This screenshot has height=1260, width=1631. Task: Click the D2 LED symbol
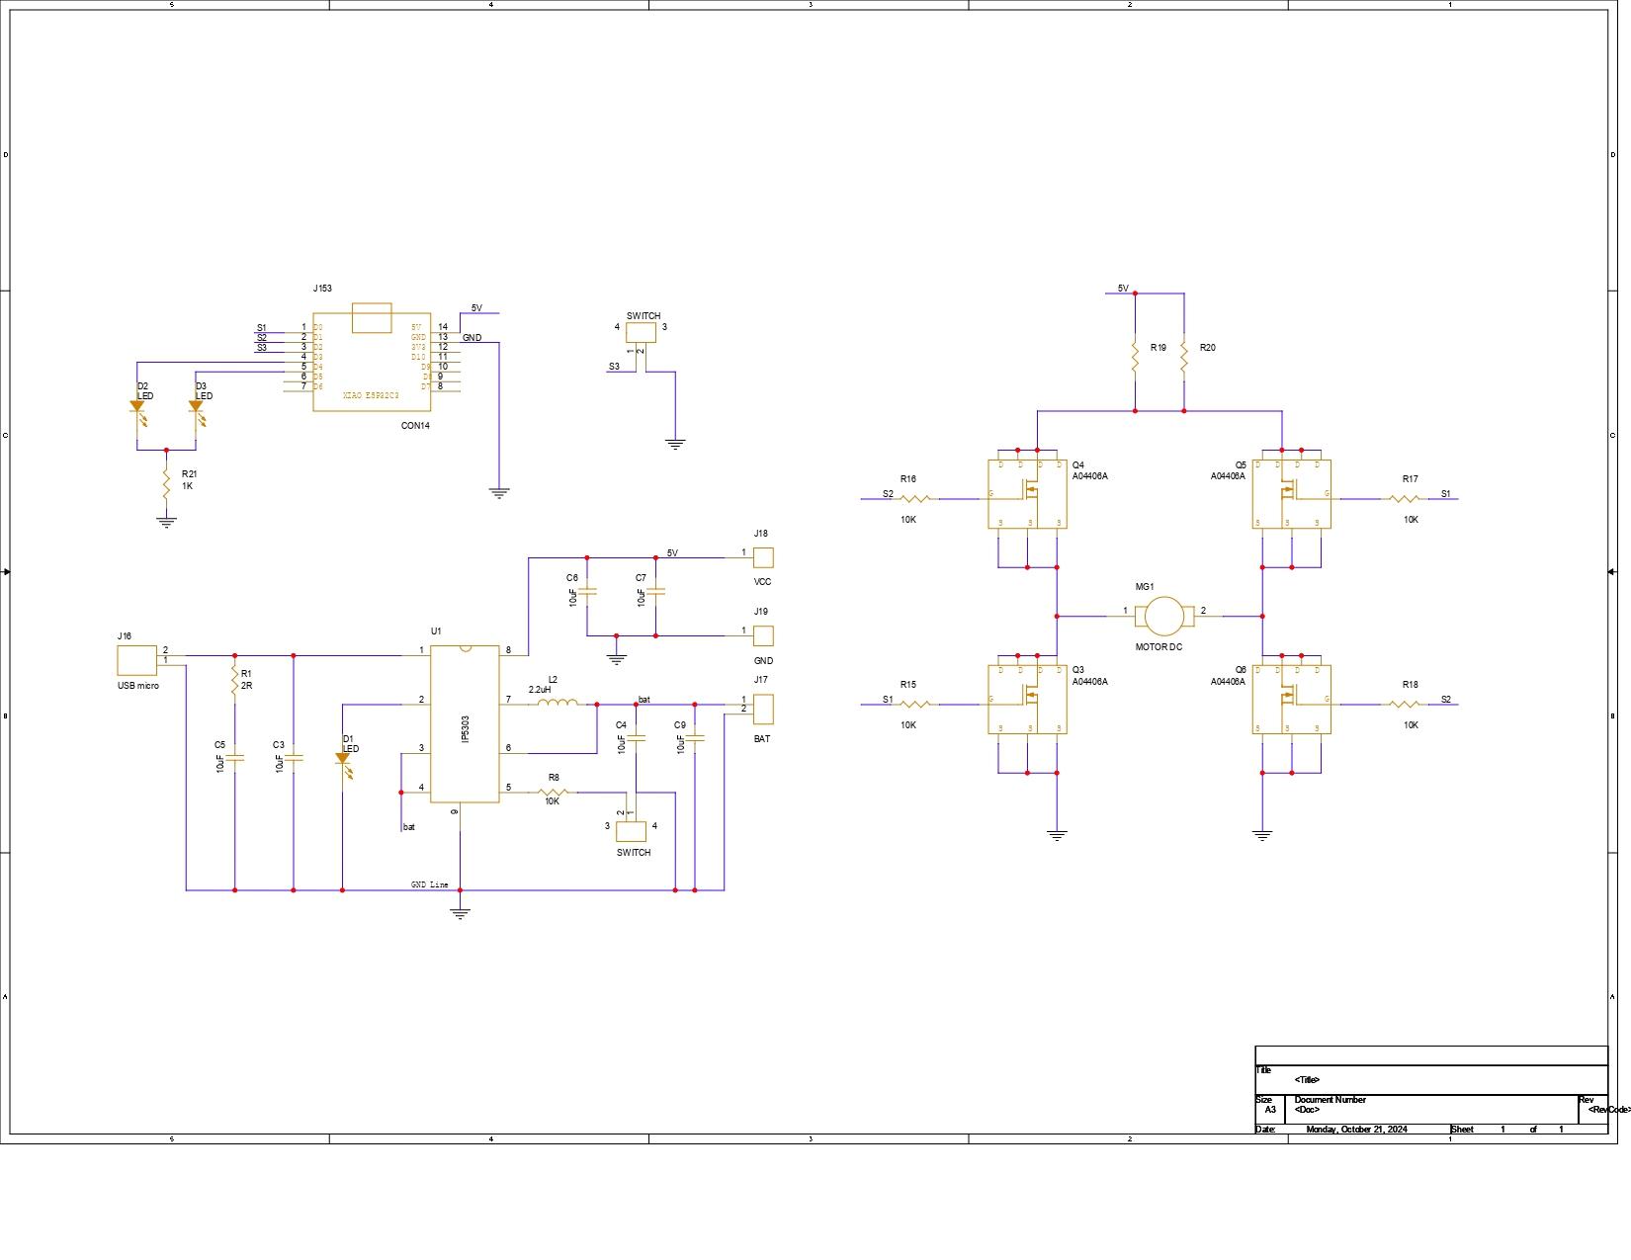(137, 406)
